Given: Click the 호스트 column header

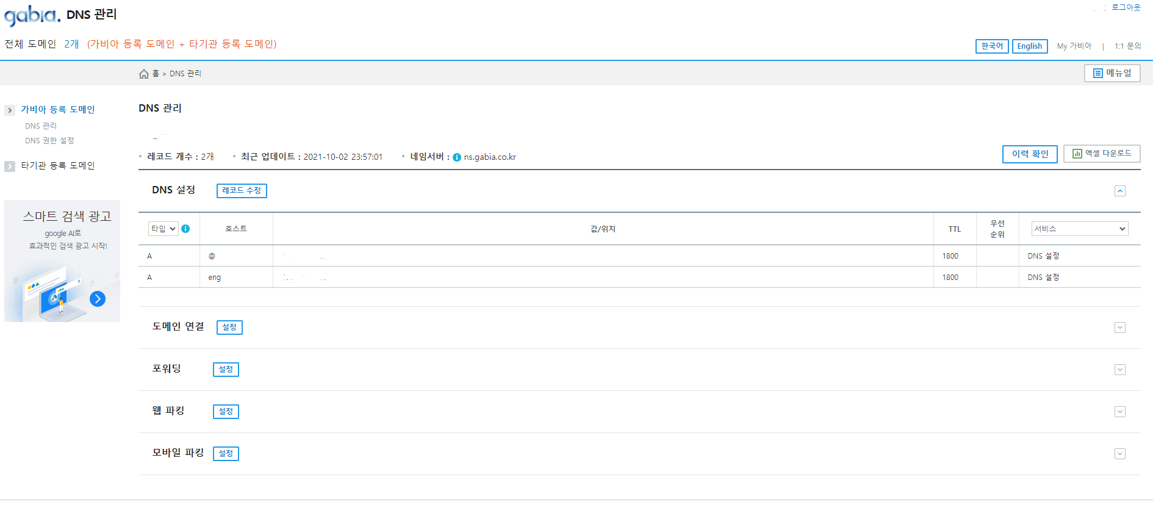Looking at the screenshot, I should tap(236, 229).
